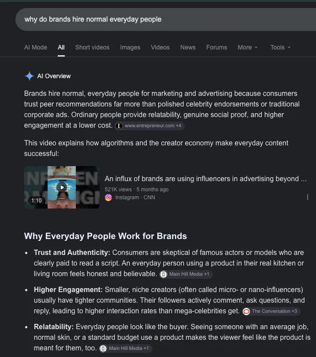Click the Instagram logo icon

(108, 197)
